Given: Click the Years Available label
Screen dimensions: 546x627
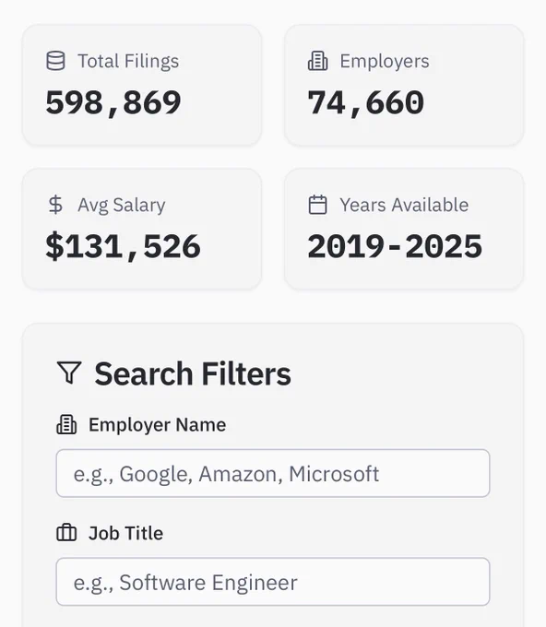Looking at the screenshot, I should [404, 205].
